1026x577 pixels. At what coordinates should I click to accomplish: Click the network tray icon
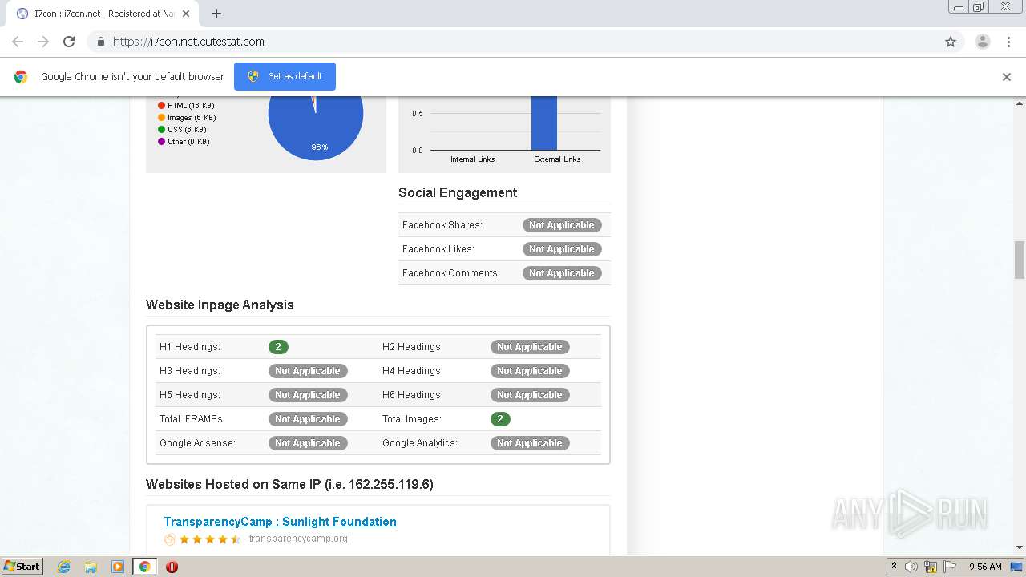click(931, 567)
